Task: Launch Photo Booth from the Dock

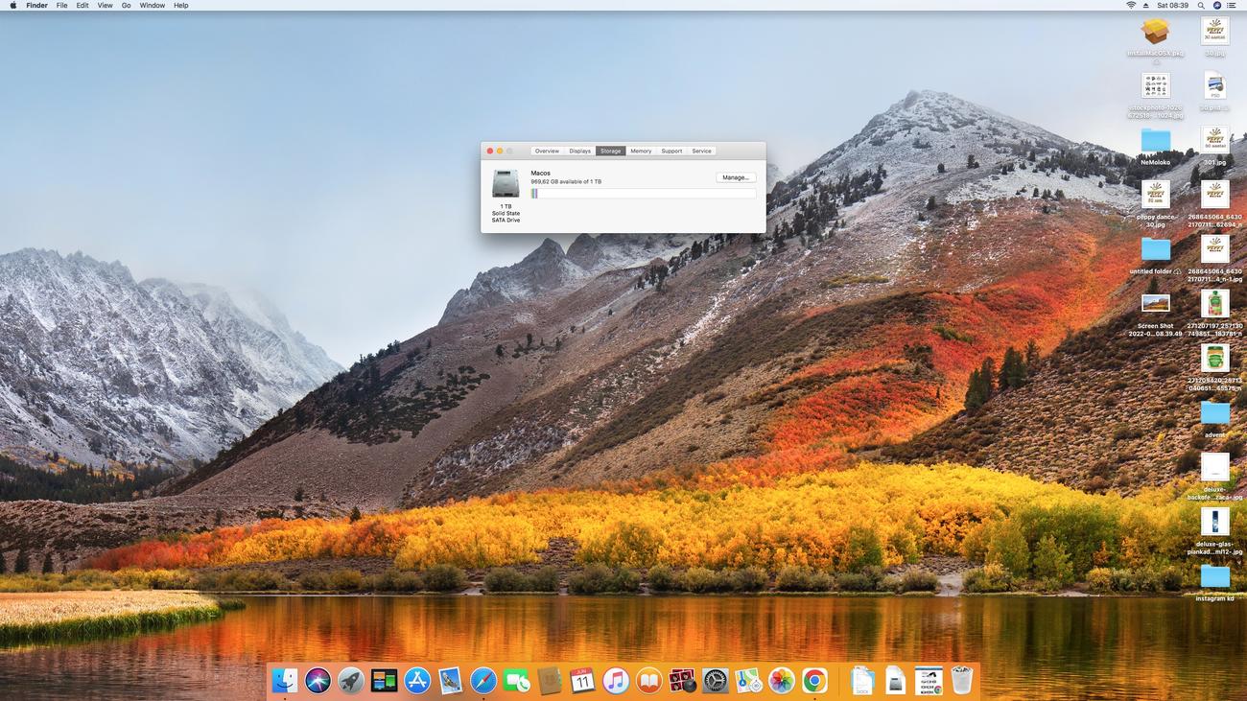Action: pos(682,680)
